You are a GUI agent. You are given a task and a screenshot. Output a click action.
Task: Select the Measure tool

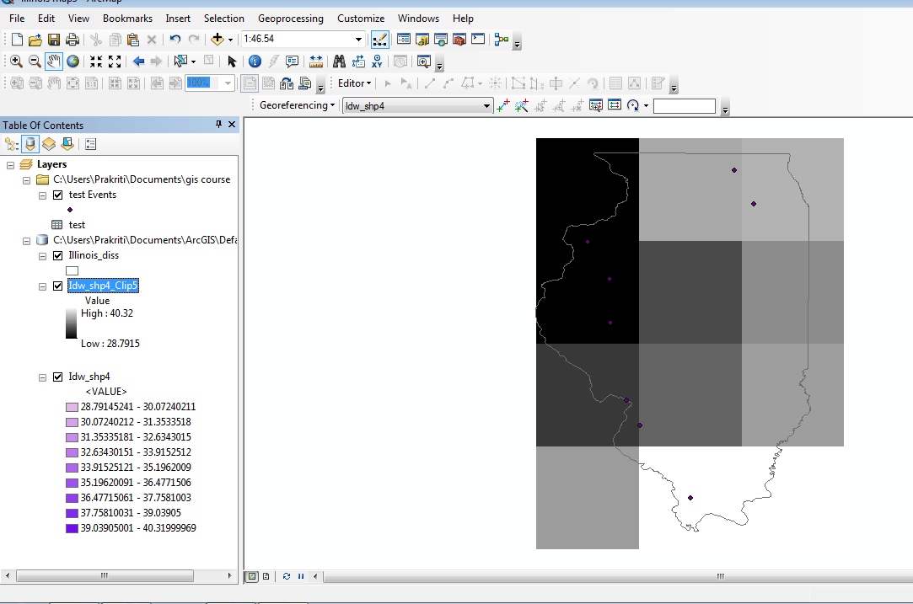(x=317, y=61)
